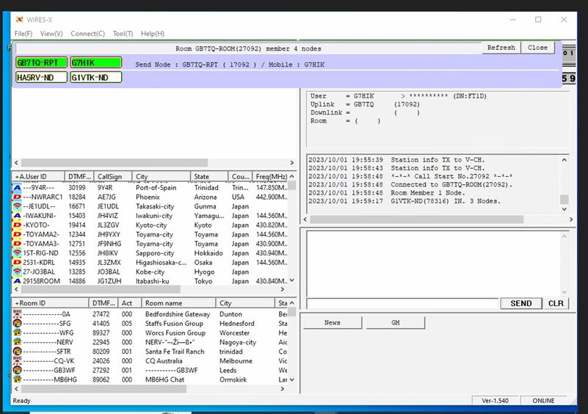Select DTMF 41405 in room list
This screenshot has height=414, width=588.
click(x=101, y=323)
